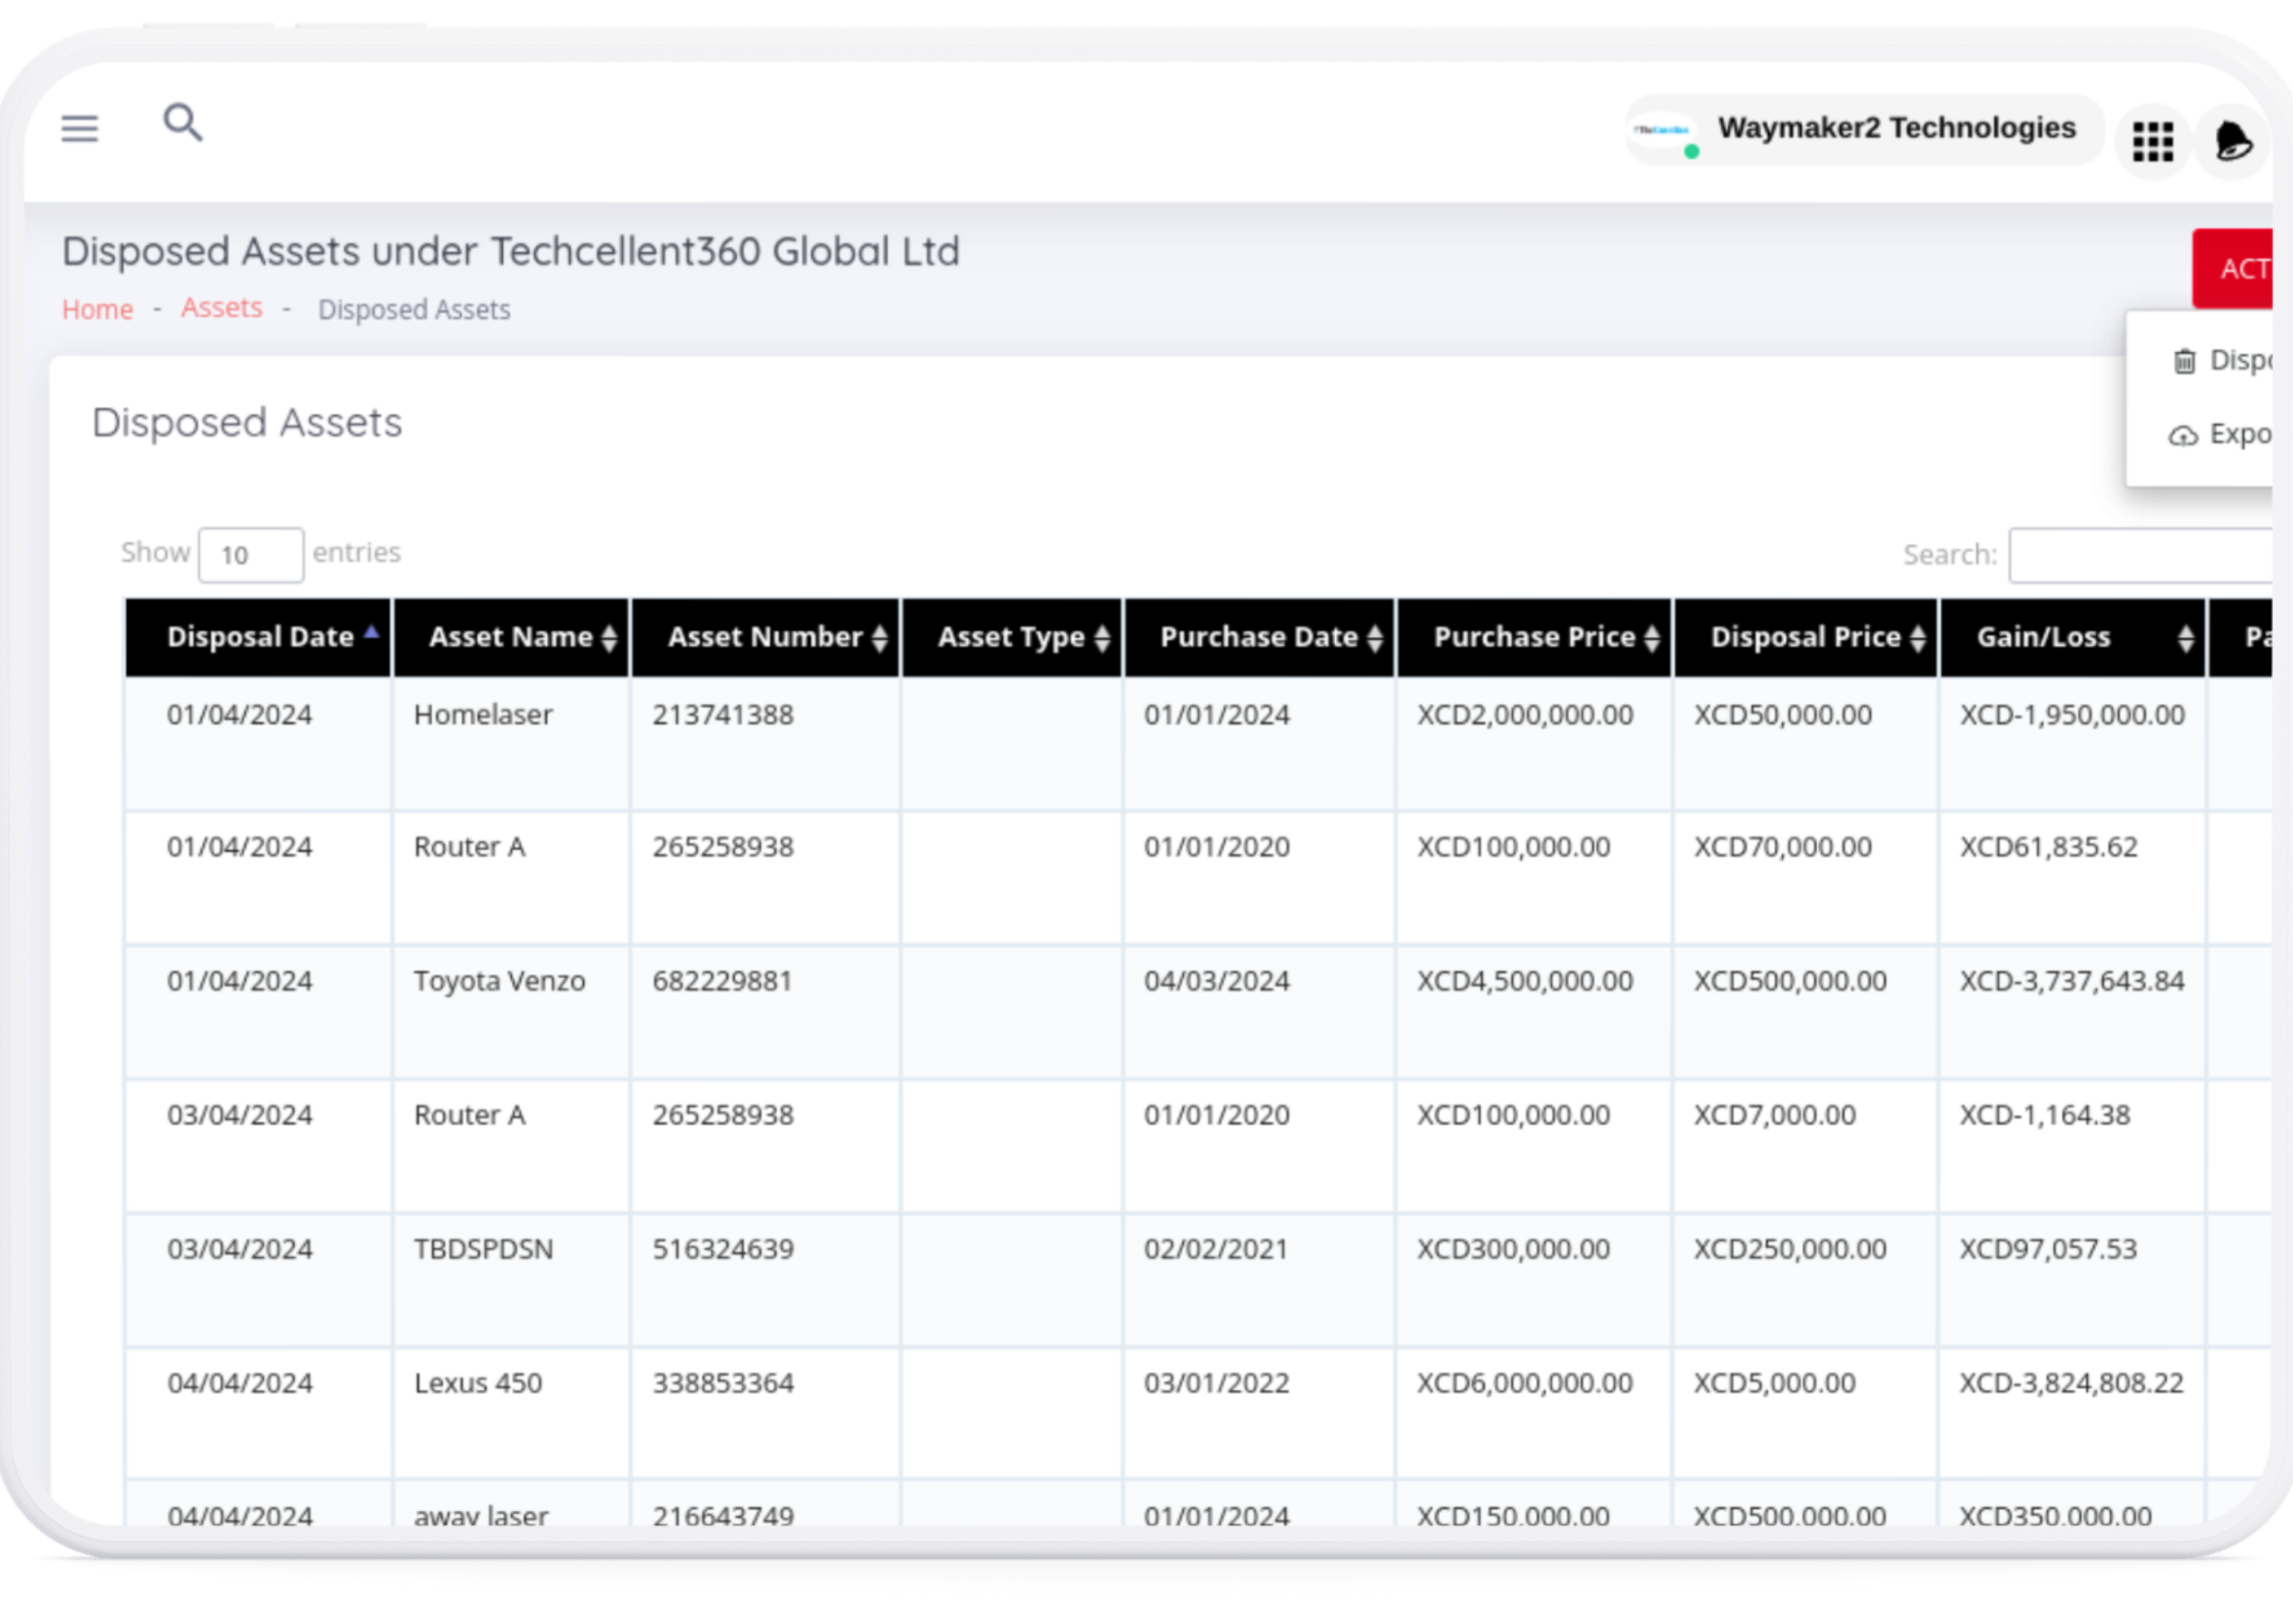Toggle sort arrow on Disposal Date
Screen dimensions: 2293x1624
371,631
